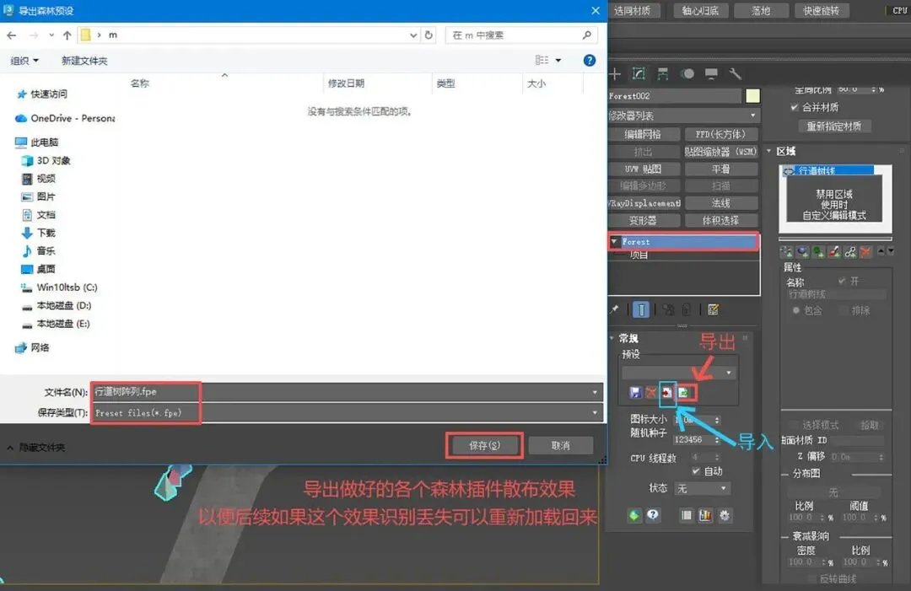Click the Forest list tool icon
Image resolution: width=911 pixels, height=591 pixels.
686,515
